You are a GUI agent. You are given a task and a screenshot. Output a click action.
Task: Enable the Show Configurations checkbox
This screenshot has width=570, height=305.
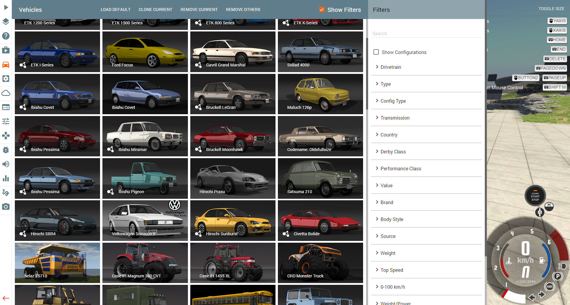click(x=376, y=52)
